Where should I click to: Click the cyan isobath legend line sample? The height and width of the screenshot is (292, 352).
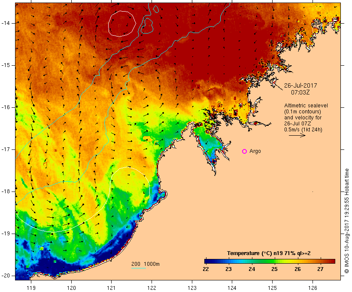(x=139, y=268)
